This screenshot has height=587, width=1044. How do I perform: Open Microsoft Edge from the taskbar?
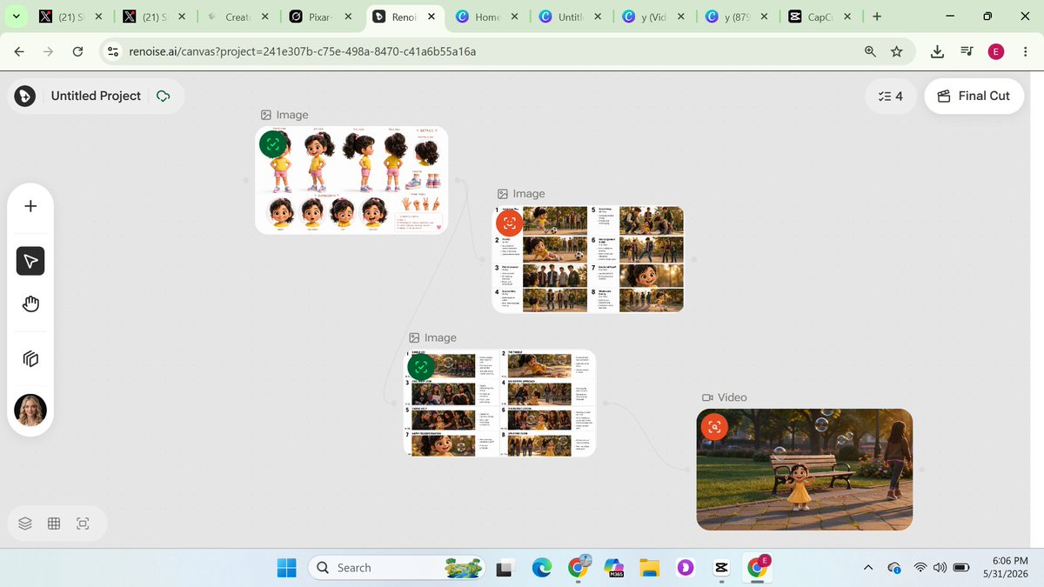541,568
